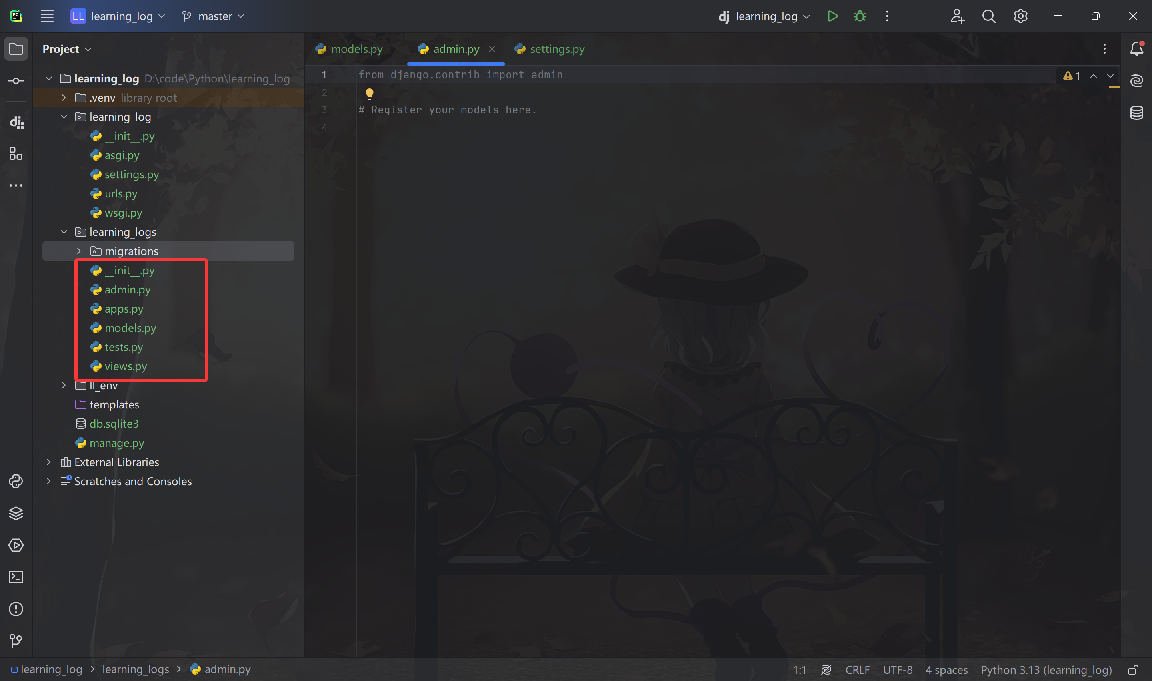Open views.py in the project tree
The width and height of the screenshot is (1152, 681).
click(125, 366)
